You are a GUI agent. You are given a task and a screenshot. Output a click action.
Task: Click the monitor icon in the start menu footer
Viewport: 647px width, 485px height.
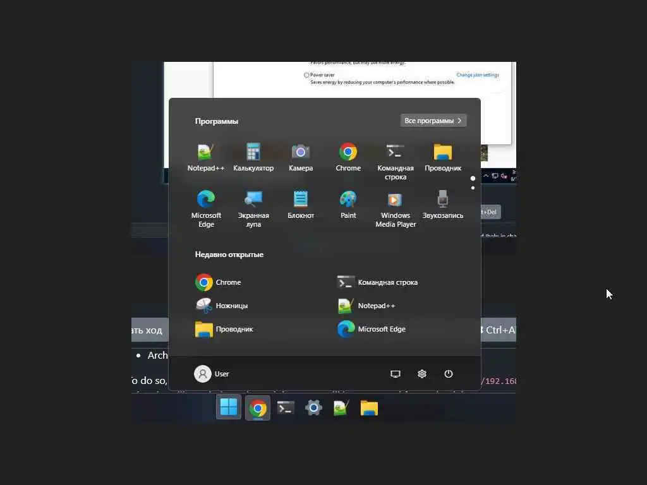tap(396, 374)
